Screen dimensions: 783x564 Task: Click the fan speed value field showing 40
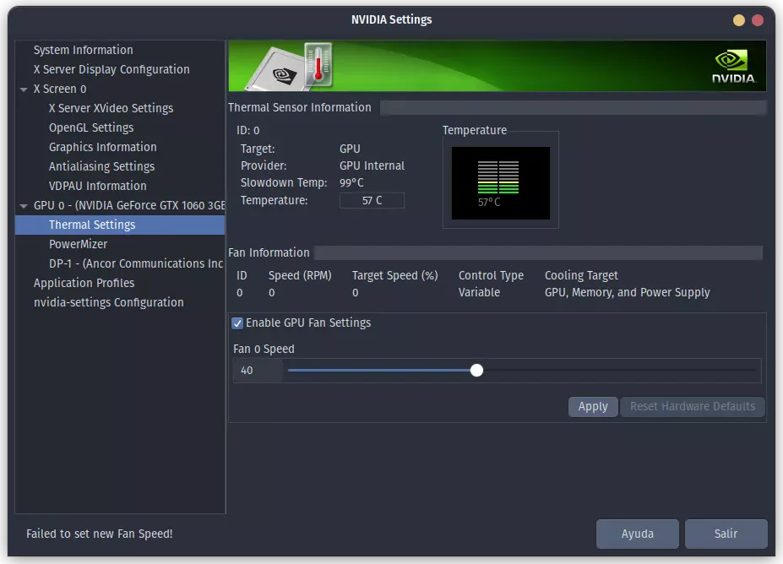pyautogui.click(x=257, y=370)
